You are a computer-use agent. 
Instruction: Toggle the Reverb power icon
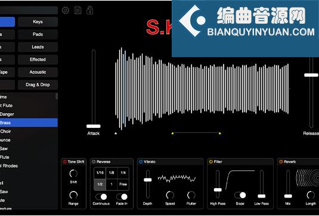[x=281, y=162]
